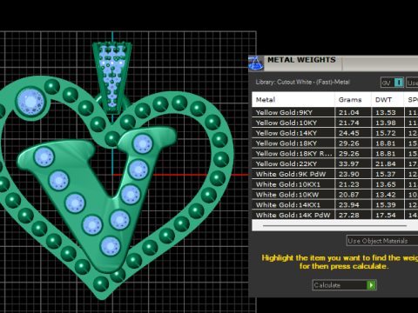
Task: Click the 33.97 grams value
Action: coord(349,163)
